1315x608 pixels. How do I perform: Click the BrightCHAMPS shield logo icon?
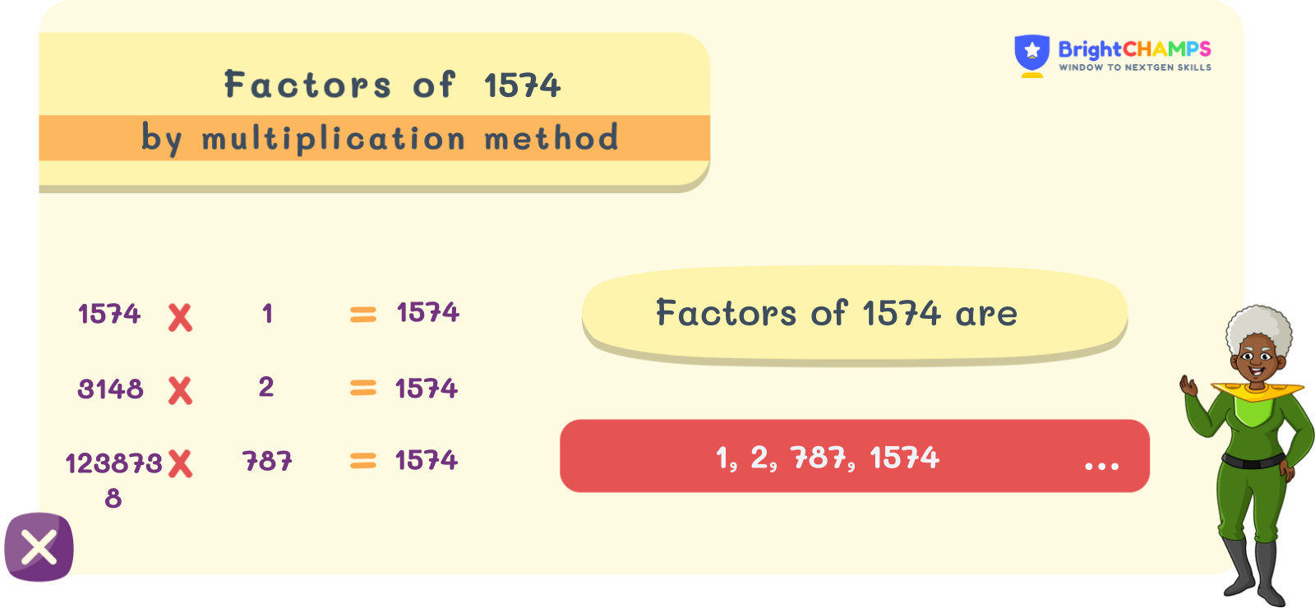click(x=1031, y=54)
